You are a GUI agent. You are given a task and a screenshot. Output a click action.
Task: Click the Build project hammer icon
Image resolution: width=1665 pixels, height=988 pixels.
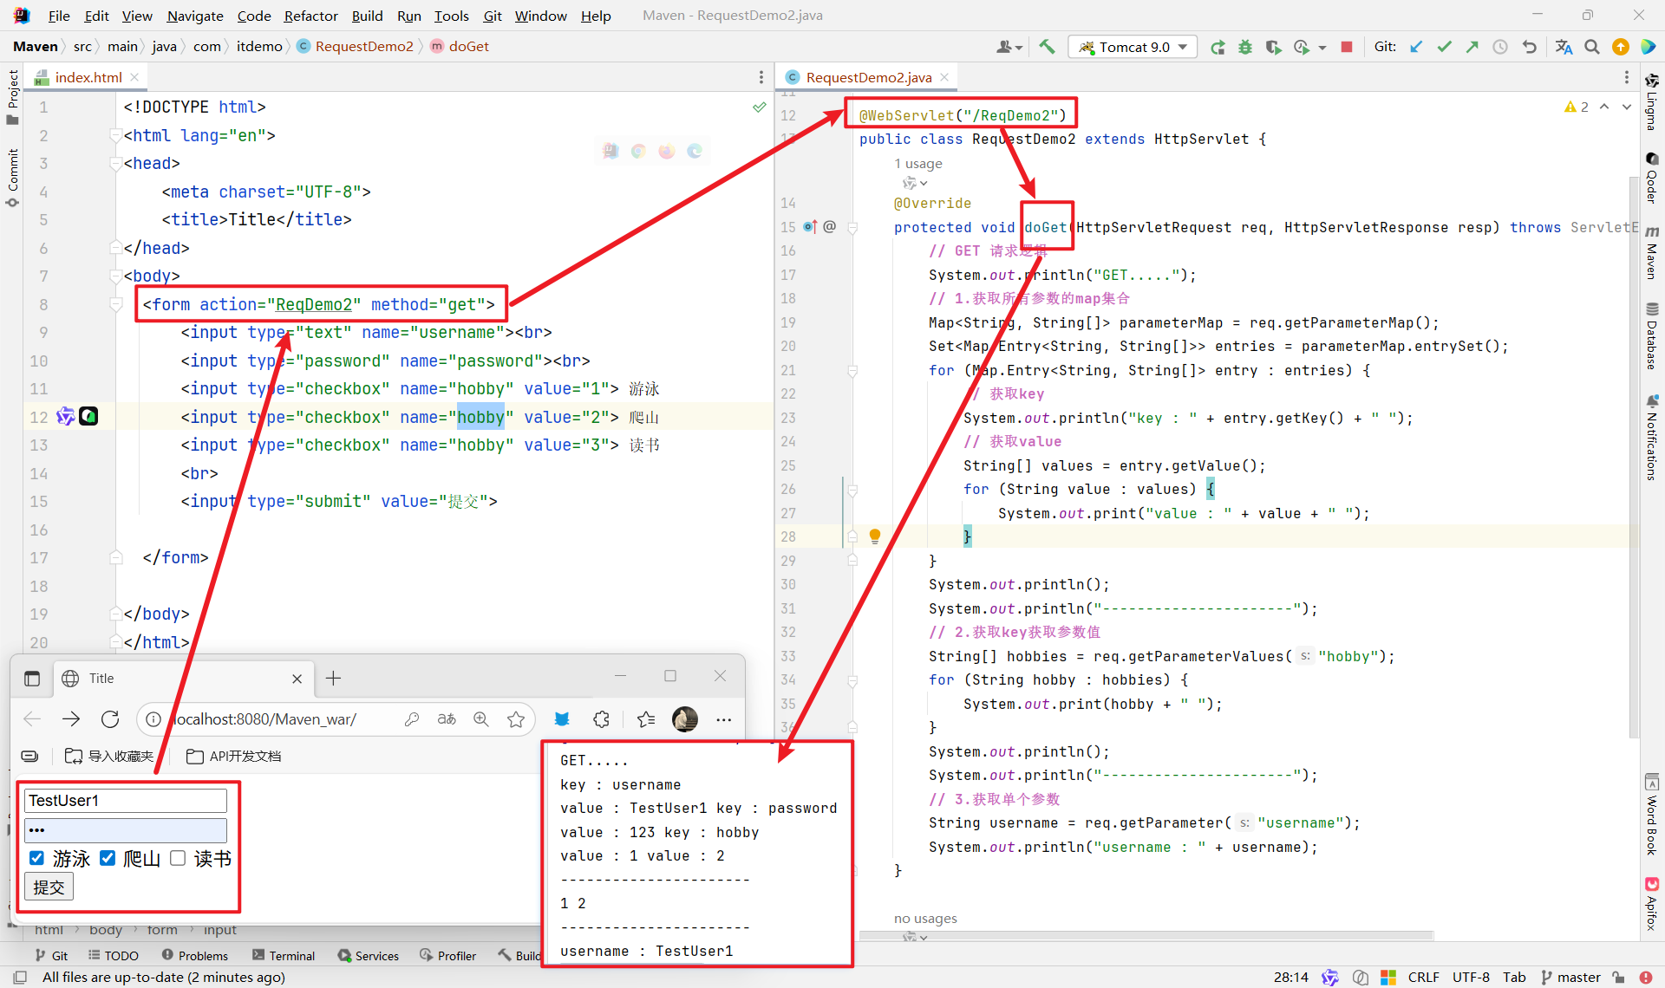(x=1047, y=47)
